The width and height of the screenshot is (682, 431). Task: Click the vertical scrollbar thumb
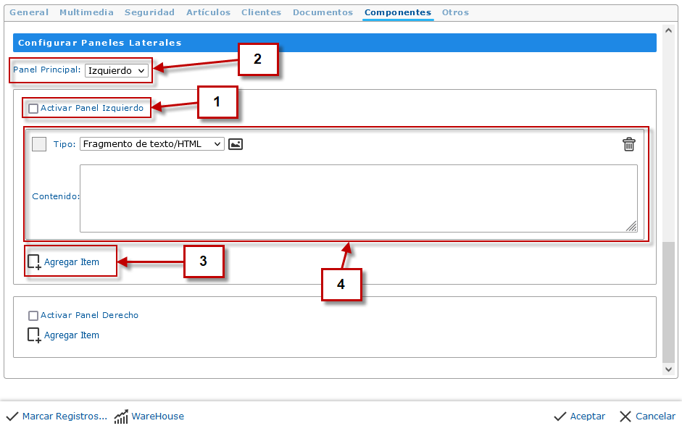(668, 302)
